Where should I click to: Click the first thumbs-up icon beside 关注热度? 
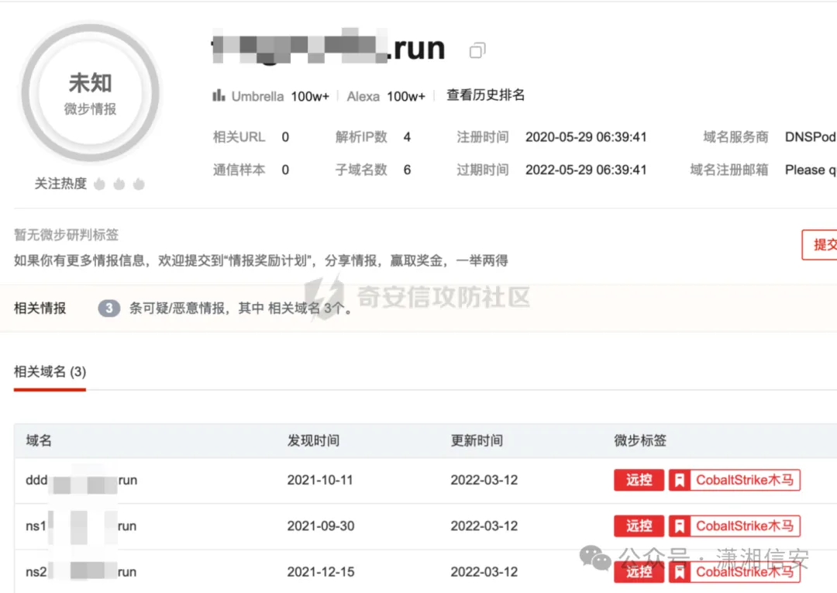click(x=100, y=184)
